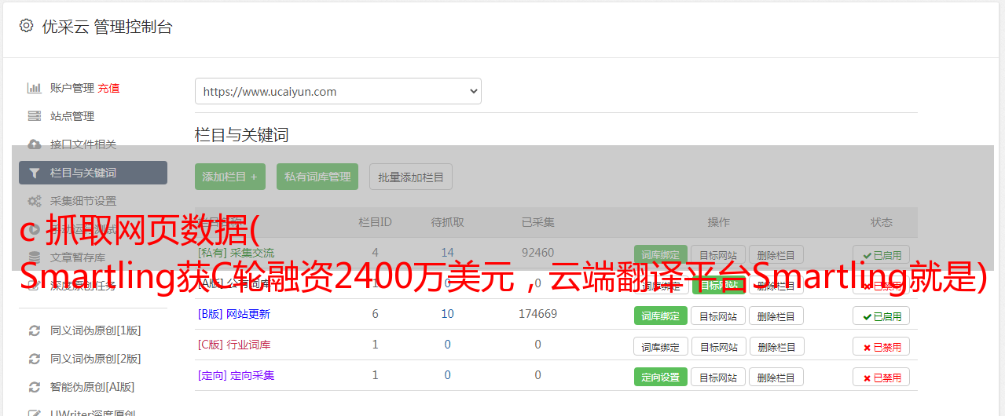Screen dimensions: 1005x416
Task: Click the refresh icon beside 同义词伪原创[1版]
Action: click(x=34, y=330)
